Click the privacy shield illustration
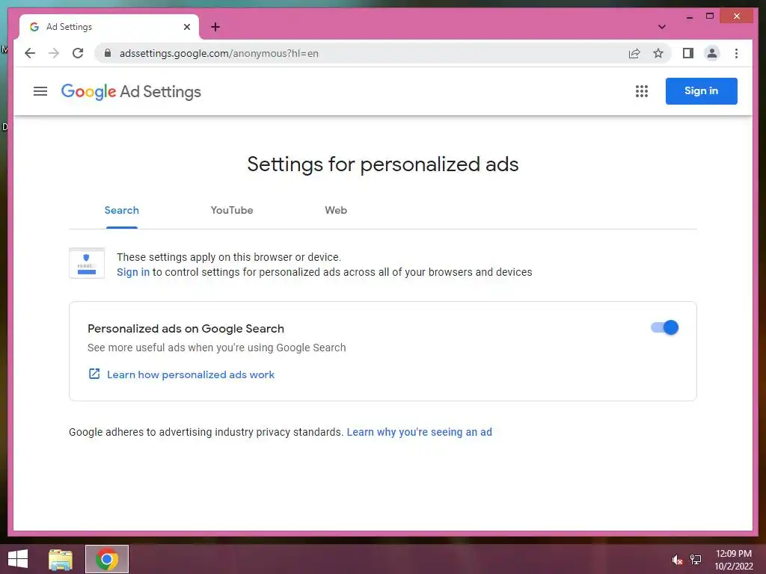 point(87,263)
